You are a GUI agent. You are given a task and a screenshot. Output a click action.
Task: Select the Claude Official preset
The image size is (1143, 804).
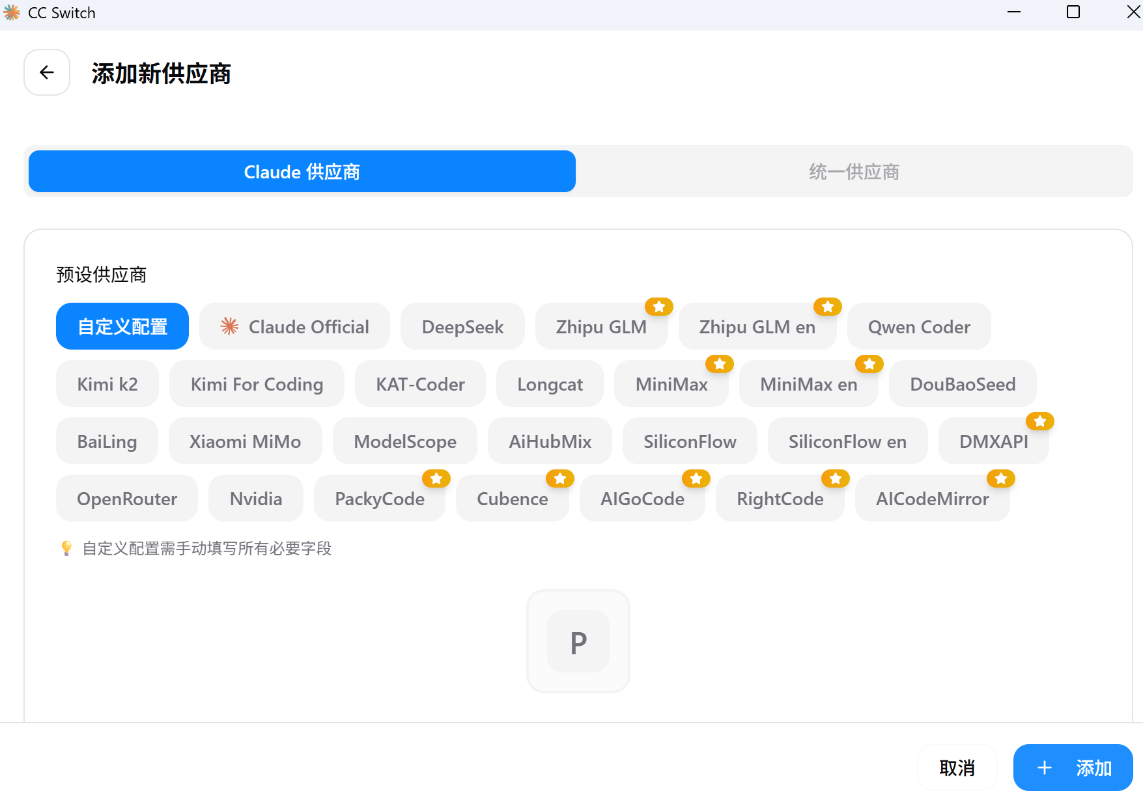(x=294, y=326)
